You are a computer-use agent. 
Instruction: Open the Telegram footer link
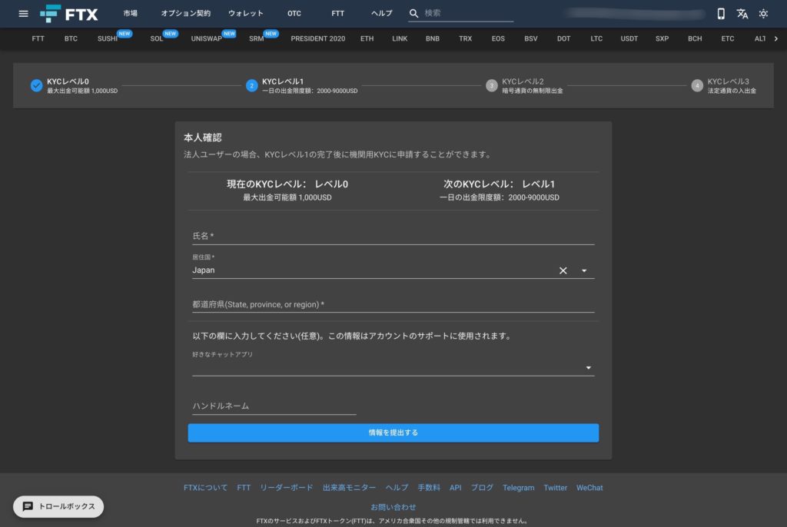(x=519, y=488)
